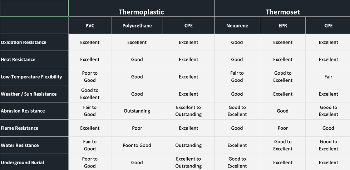This screenshot has width=350, height=170.
Task: Select the Thermoplastic header cell
Action: point(141,8)
